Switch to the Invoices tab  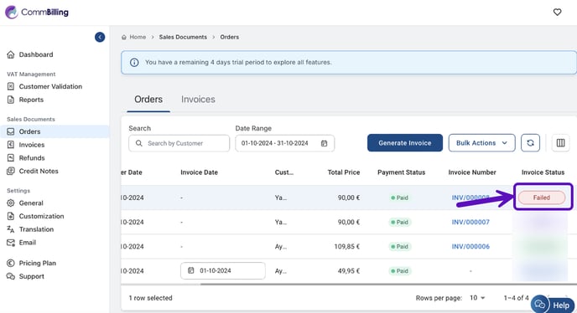click(x=198, y=100)
